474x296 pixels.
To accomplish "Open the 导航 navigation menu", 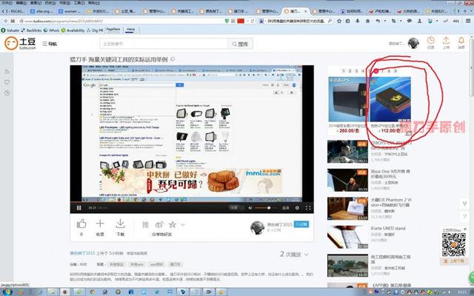I will [47, 44].
